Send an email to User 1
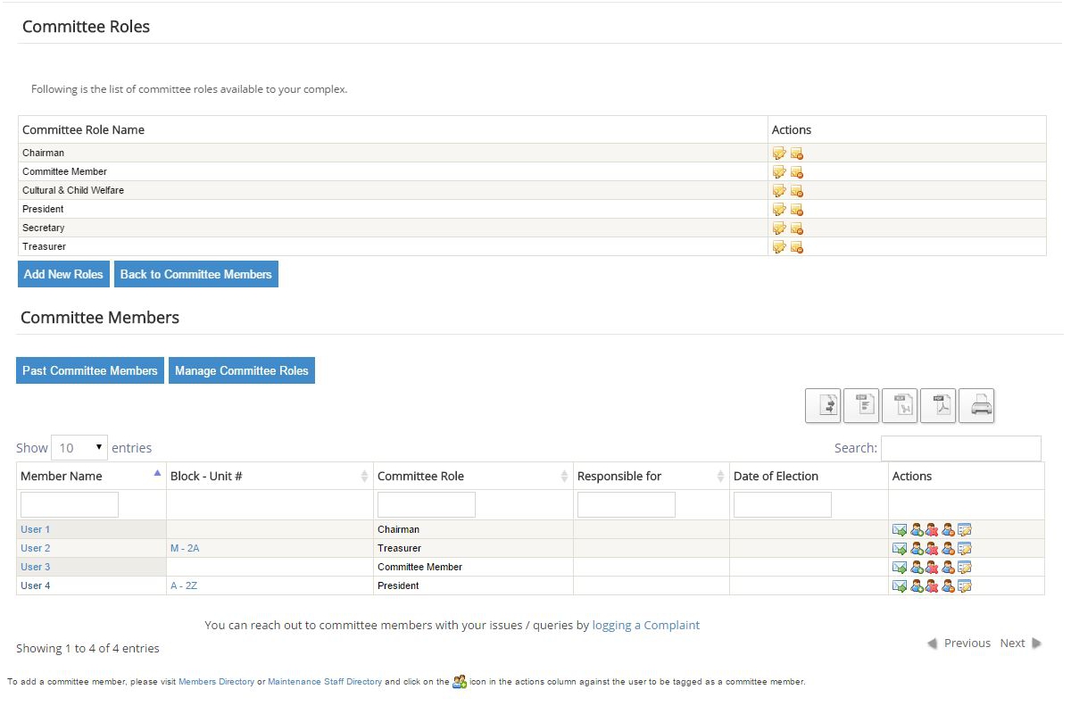Image resolution: width=1071 pixels, height=714 pixels. point(900,529)
